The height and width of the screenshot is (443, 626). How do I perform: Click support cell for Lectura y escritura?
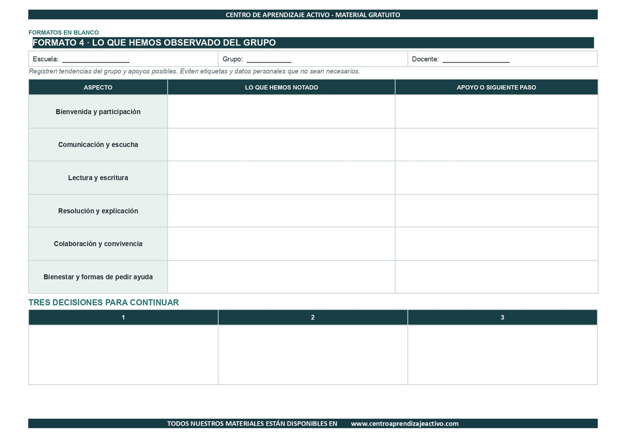pos(497,178)
